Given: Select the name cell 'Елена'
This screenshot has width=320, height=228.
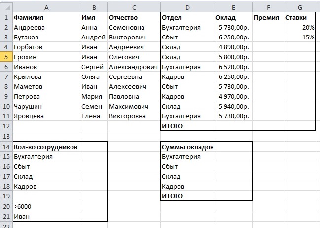Looking at the screenshot, I should [94, 116].
